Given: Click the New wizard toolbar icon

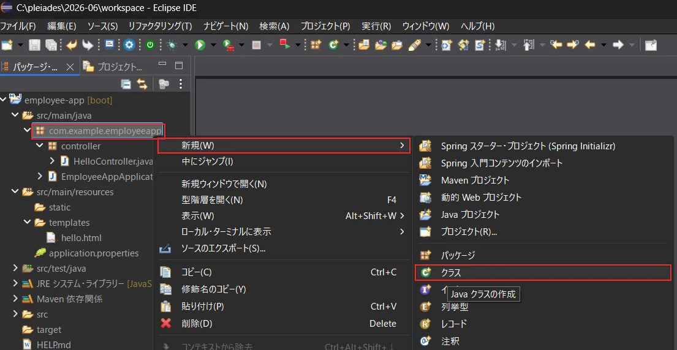Looking at the screenshot, I should coord(6,45).
